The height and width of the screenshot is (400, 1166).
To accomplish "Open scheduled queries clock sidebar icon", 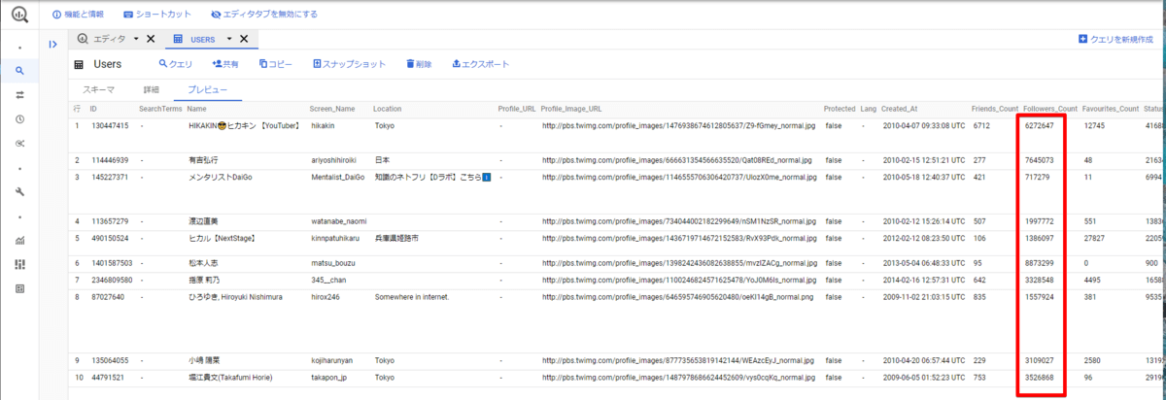I will tap(19, 119).
